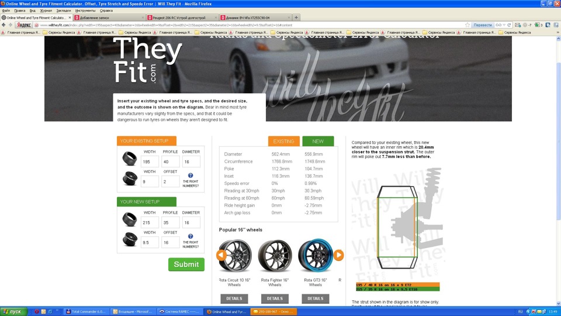The height and width of the screenshot is (316, 561).
Task: Open the Инструменты menu
Action: (x=85, y=11)
